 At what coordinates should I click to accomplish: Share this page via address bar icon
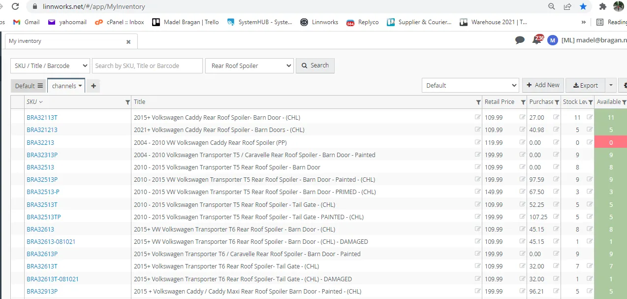567,7
